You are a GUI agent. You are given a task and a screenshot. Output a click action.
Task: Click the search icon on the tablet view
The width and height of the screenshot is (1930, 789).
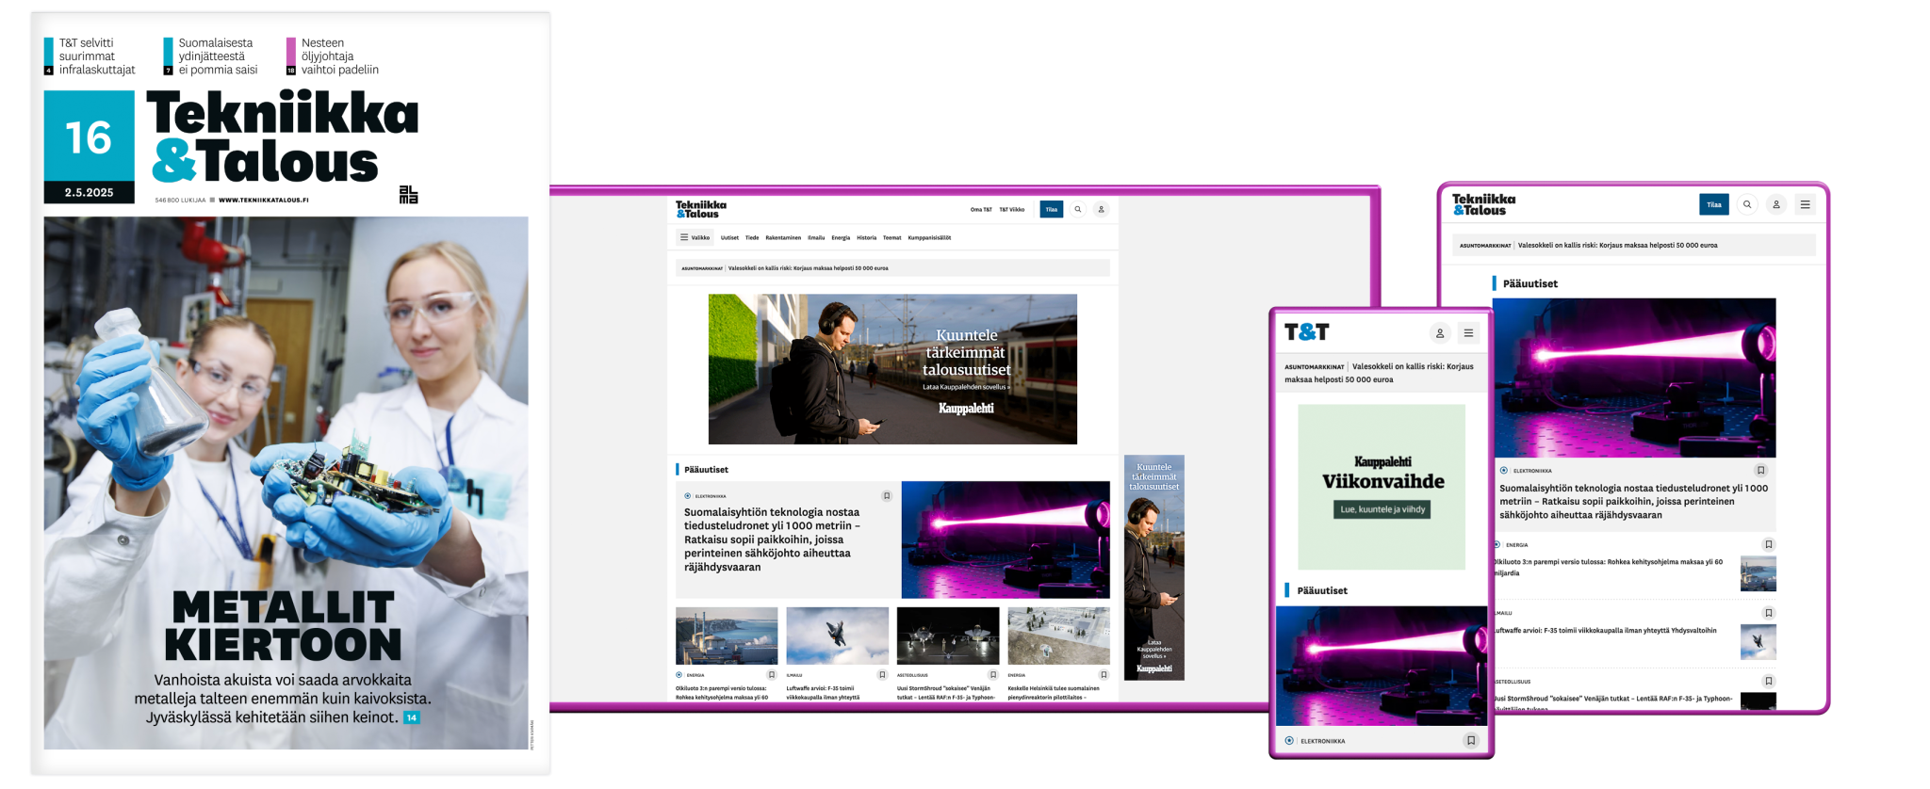point(1747,204)
